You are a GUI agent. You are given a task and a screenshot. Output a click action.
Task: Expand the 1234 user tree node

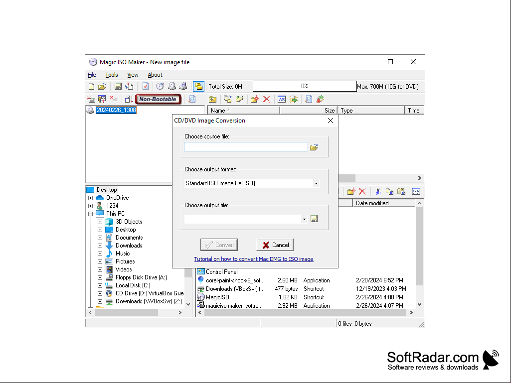tap(91, 206)
